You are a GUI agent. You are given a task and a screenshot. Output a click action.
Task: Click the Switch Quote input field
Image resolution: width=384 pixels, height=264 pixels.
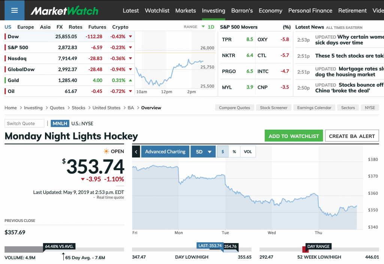[24, 123]
